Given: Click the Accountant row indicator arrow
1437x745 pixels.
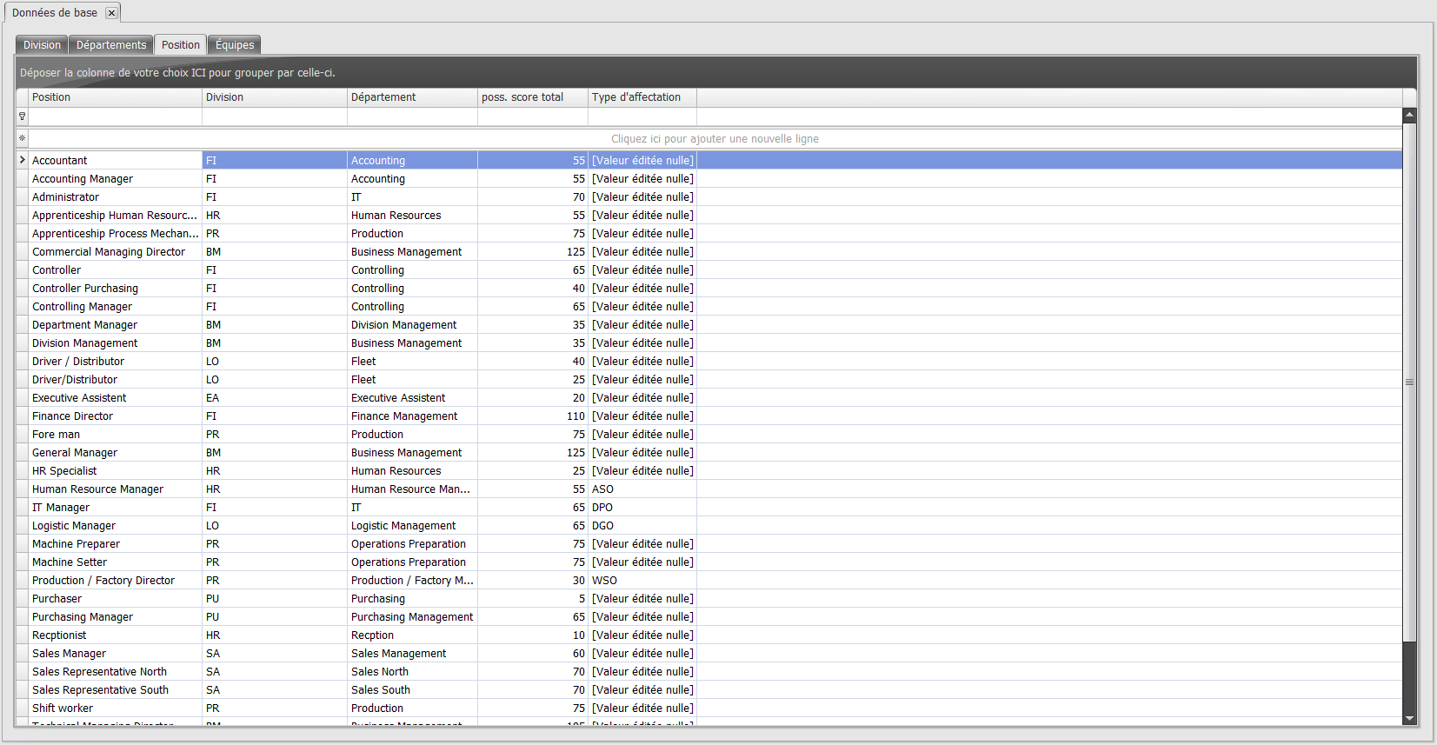Looking at the screenshot, I should click(x=23, y=160).
